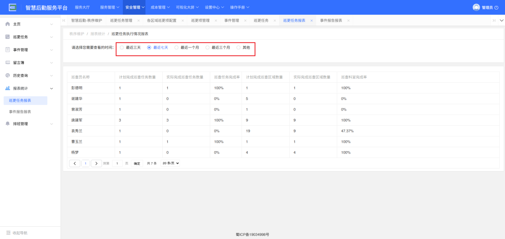
Task: Switch to 巡更项管理 tab
Action: (x=200, y=20)
